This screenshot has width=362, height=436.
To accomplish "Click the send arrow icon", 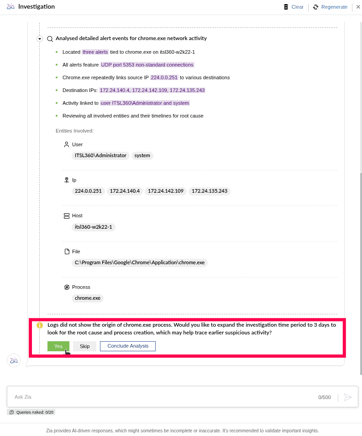I will (348, 397).
